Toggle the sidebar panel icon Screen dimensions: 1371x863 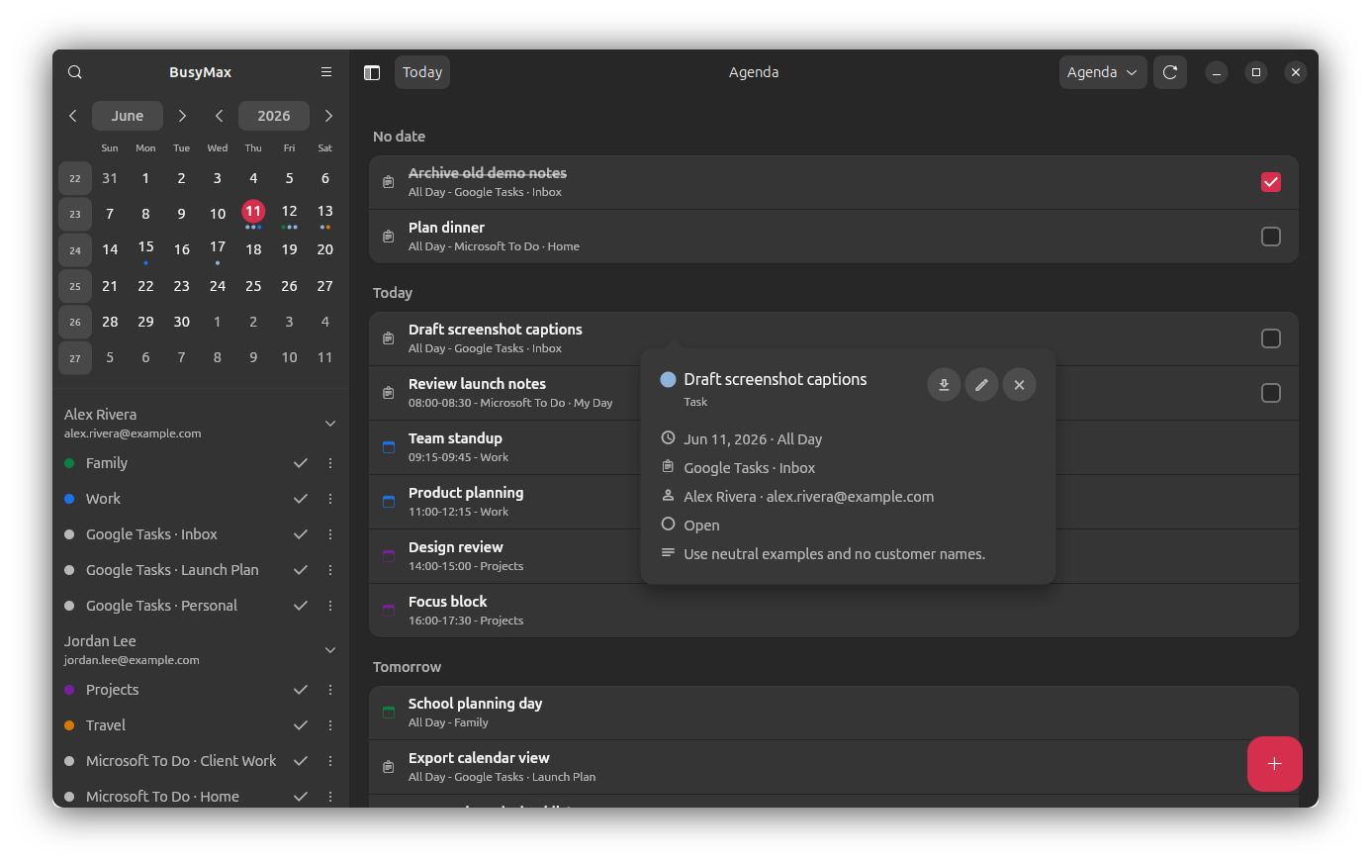click(x=372, y=72)
